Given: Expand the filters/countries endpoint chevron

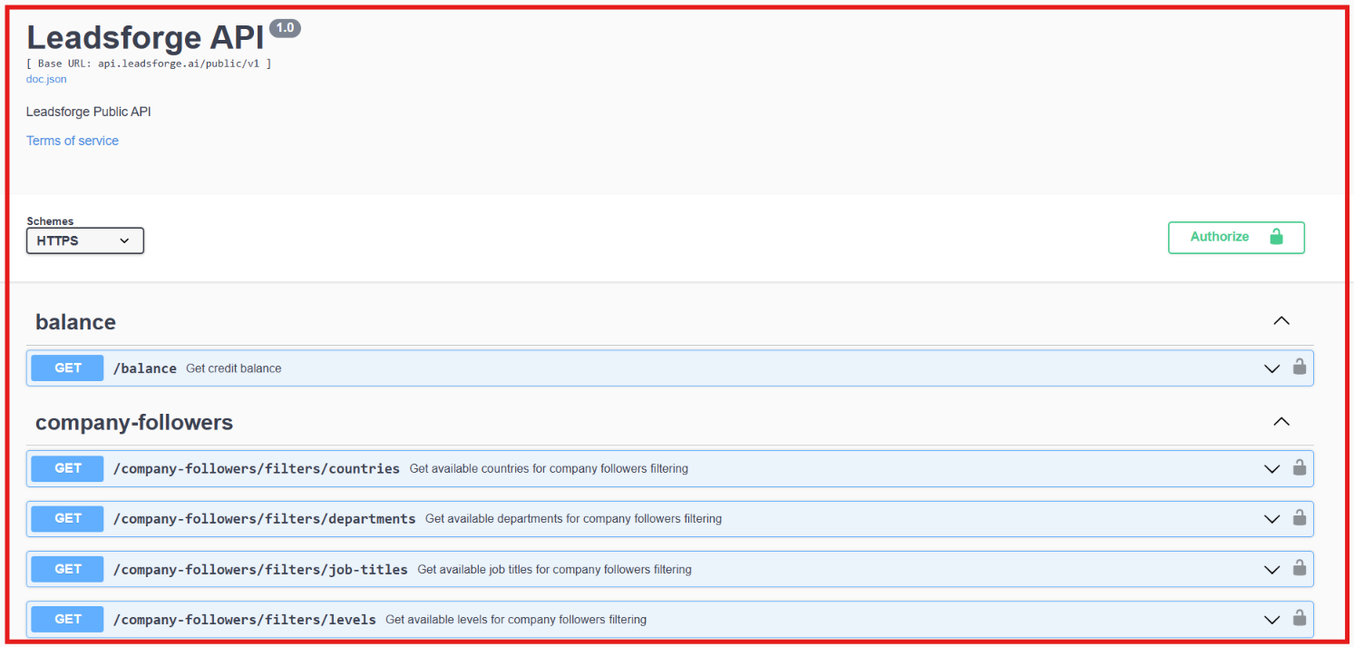Looking at the screenshot, I should (x=1271, y=469).
